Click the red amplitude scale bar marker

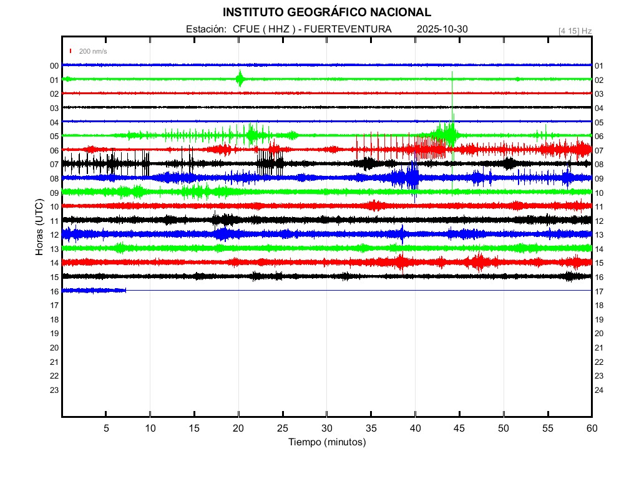71,51
